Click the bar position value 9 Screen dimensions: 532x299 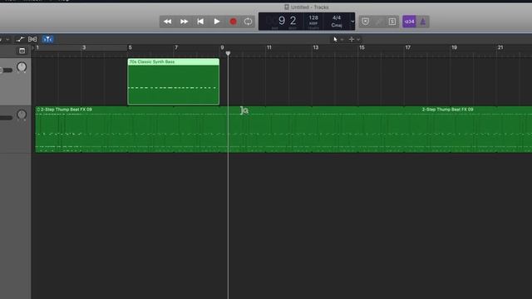(x=282, y=21)
